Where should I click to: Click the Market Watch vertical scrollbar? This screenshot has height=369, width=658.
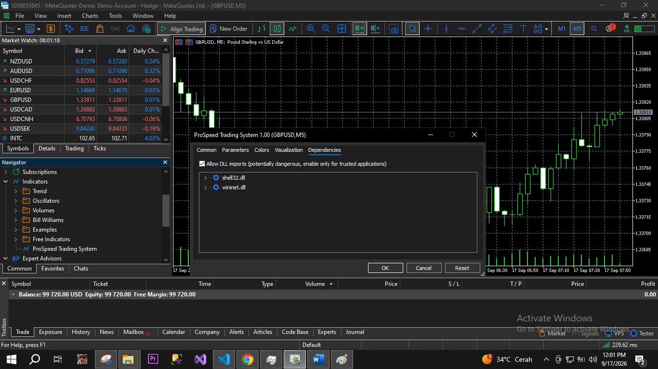166,80
